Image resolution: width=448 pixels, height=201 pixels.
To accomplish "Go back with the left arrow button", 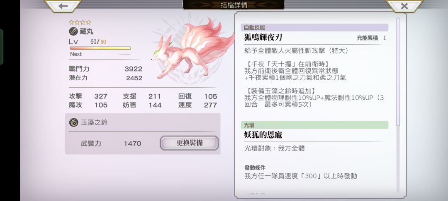I will (63, 6).
